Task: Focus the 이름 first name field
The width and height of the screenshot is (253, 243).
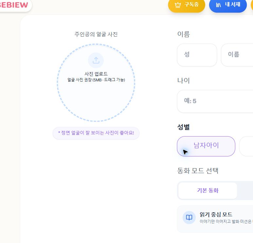Action: (x=237, y=55)
